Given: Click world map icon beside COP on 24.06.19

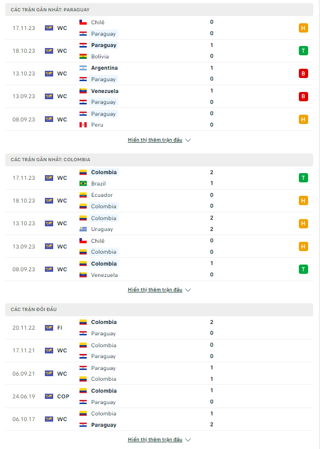Looking at the screenshot, I should [x=49, y=396].
